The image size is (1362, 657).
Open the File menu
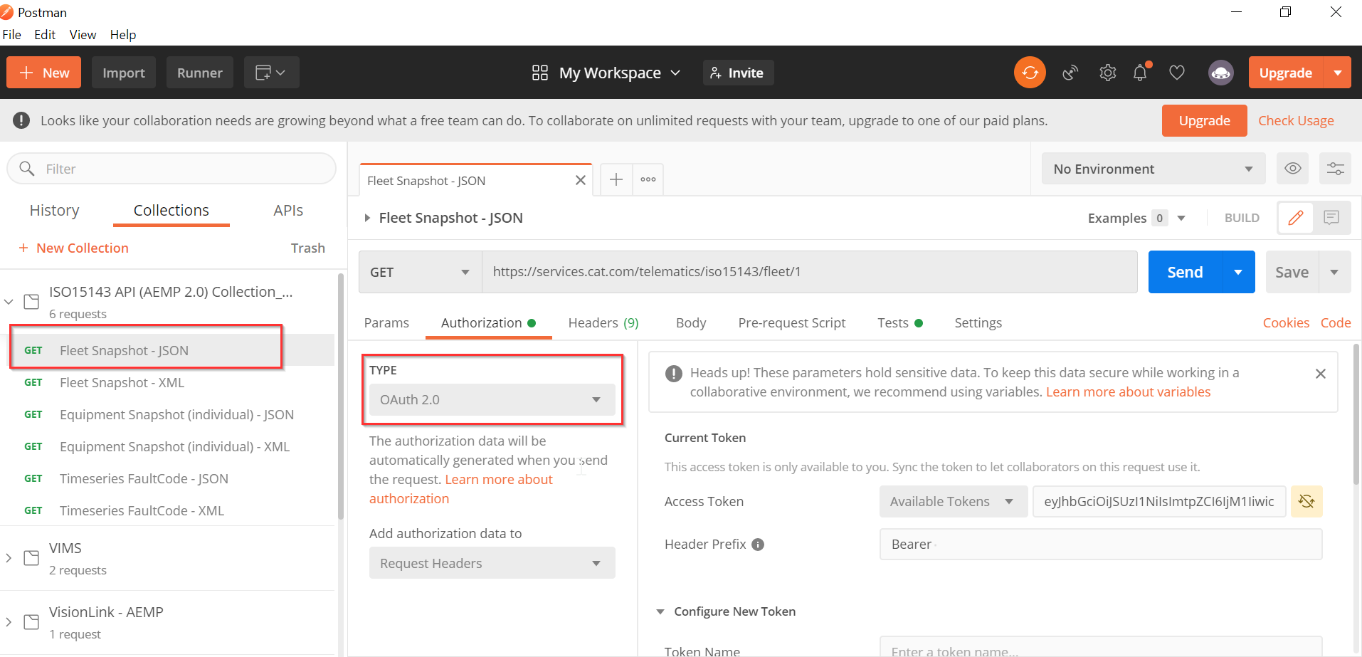click(11, 34)
